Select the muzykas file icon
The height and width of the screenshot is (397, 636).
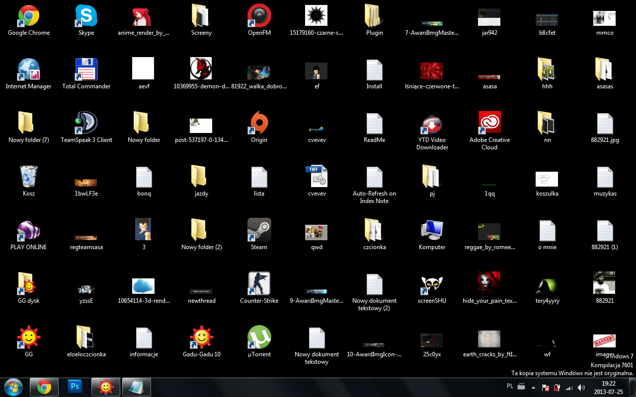point(605,177)
